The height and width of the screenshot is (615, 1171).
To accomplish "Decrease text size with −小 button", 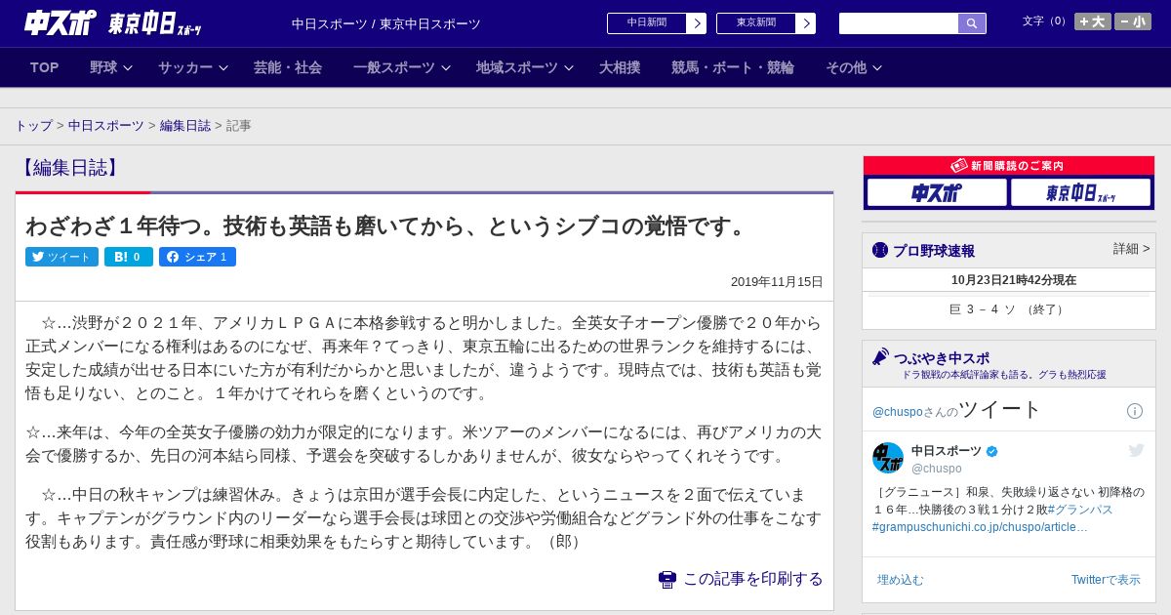I will click(x=1133, y=21).
